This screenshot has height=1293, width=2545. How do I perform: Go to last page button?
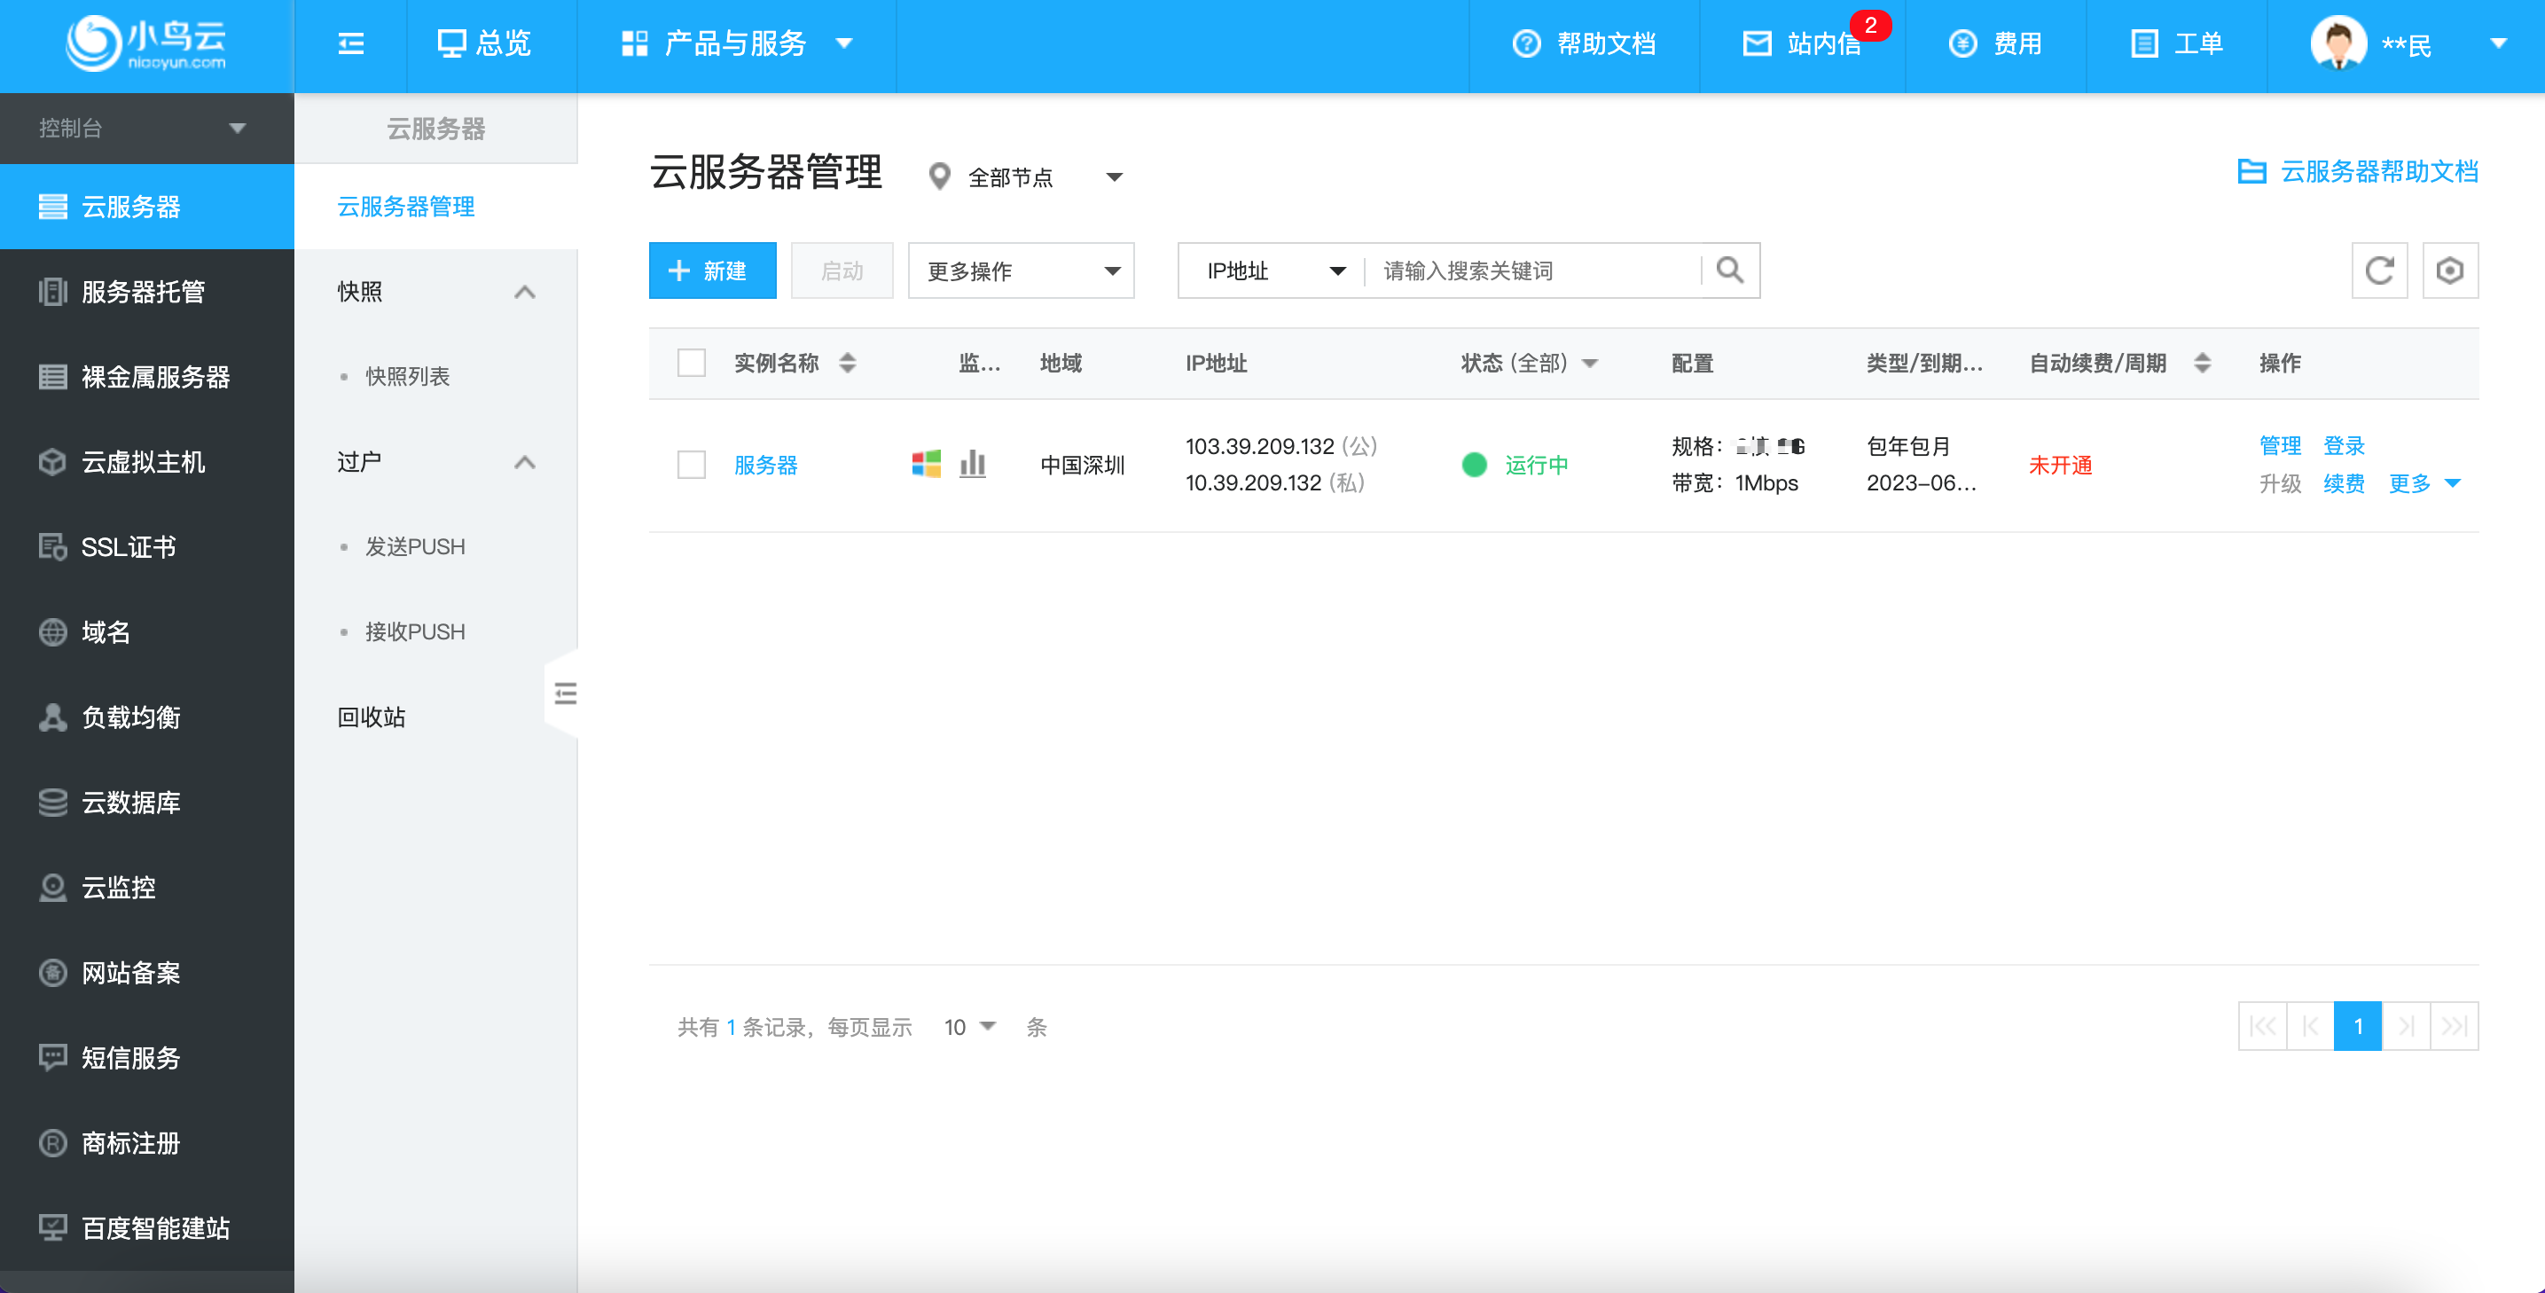(2455, 1025)
